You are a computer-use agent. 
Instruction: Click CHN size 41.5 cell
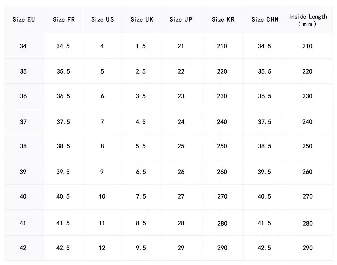coord(264,223)
